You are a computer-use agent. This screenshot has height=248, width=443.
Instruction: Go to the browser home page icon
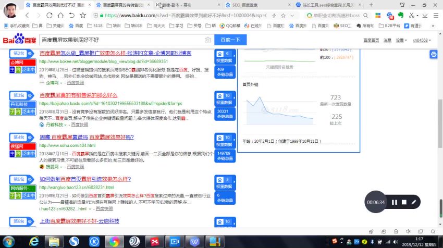coord(60,16)
